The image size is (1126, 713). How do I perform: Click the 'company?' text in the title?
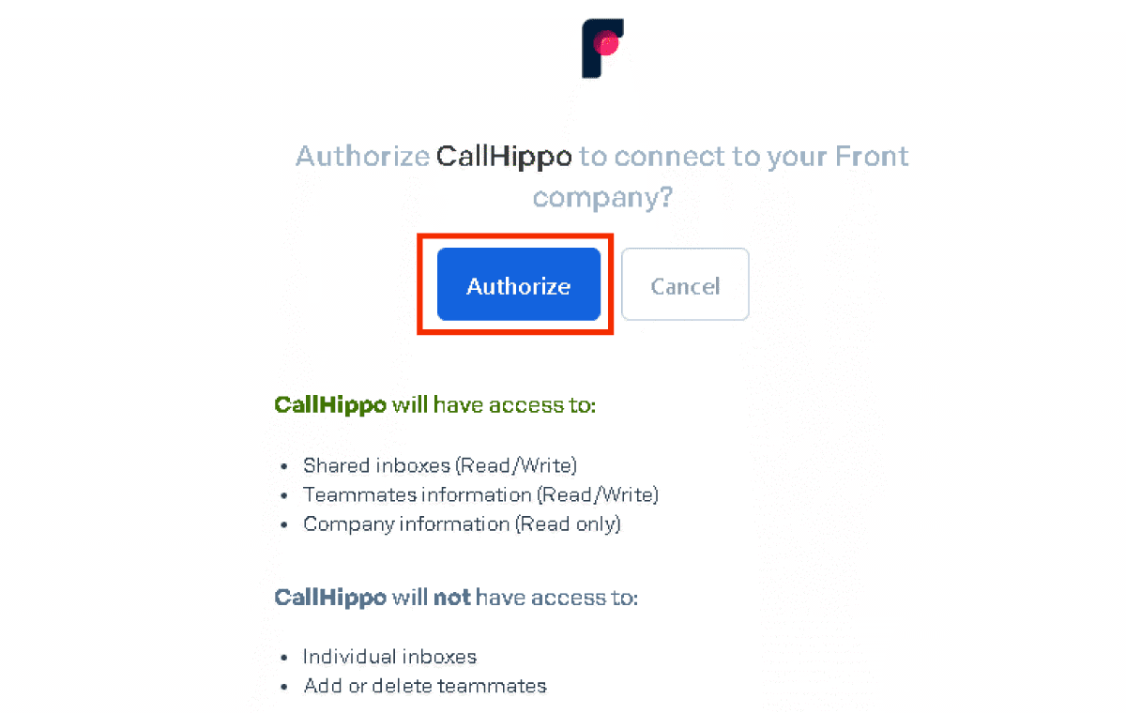point(603,199)
